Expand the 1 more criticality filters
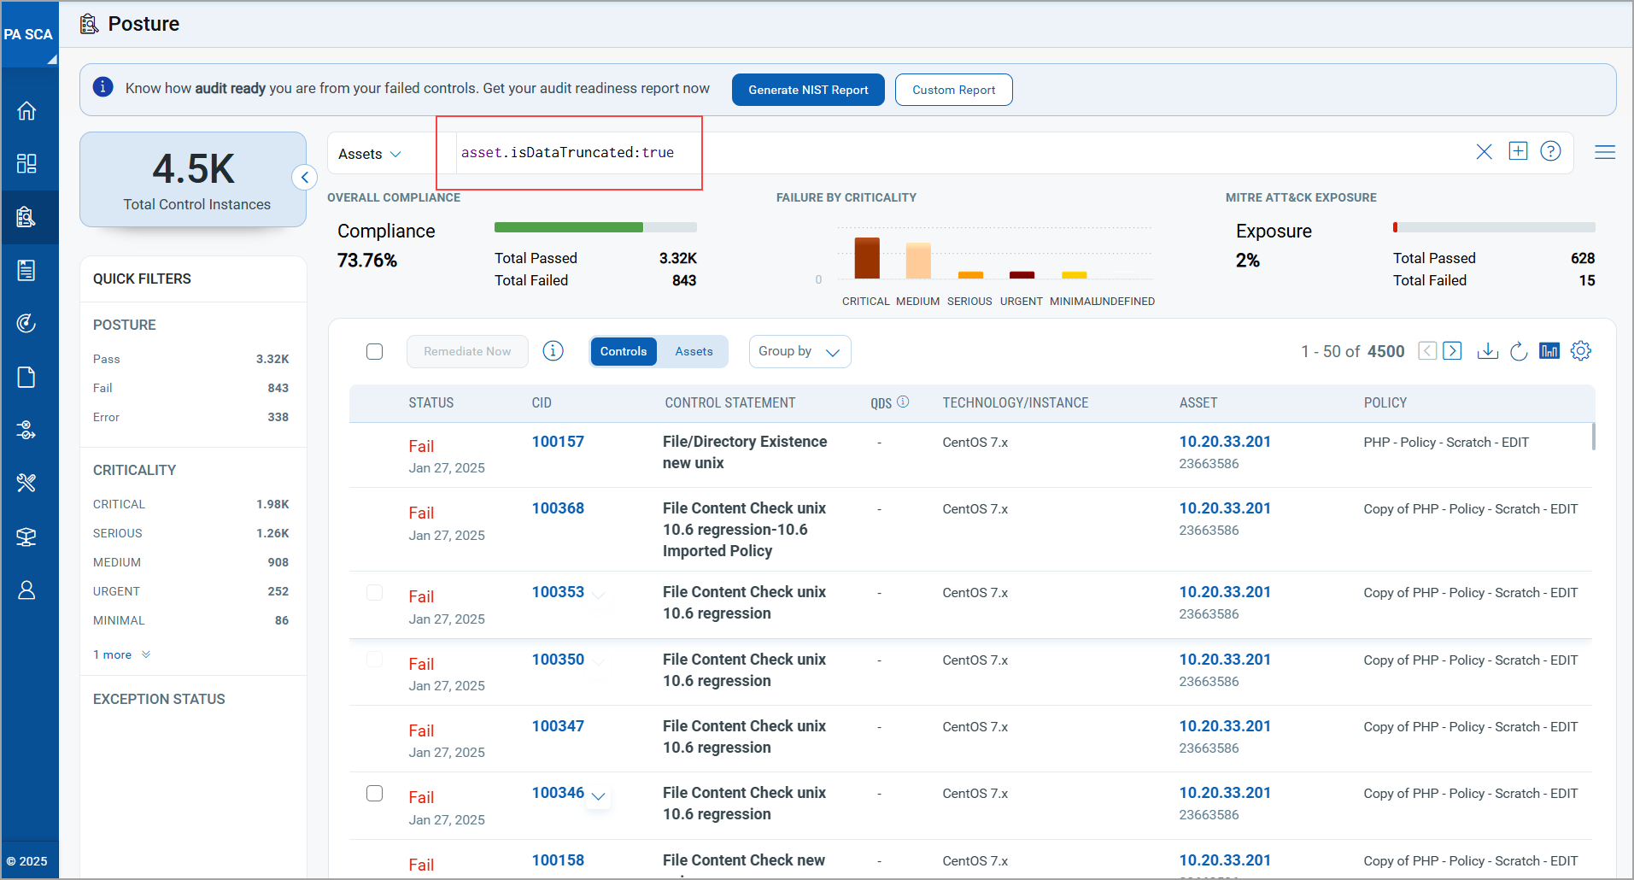The width and height of the screenshot is (1634, 880). pos(121,654)
